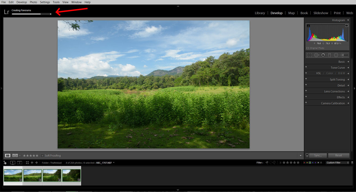
Task: Choose the Graduated Filter tool
Action: [x=330, y=55]
